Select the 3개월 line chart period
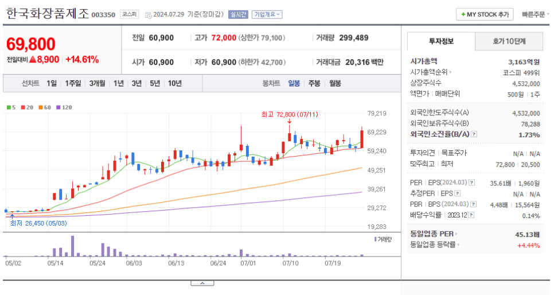 pyautogui.click(x=97, y=83)
